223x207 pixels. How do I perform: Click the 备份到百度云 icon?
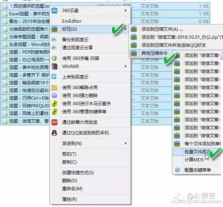(x=54, y=39)
